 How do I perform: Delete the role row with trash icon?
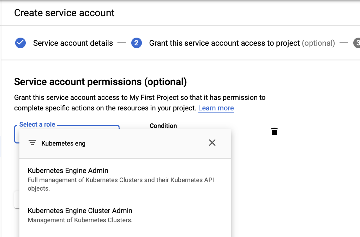click(x=274, y=131)
